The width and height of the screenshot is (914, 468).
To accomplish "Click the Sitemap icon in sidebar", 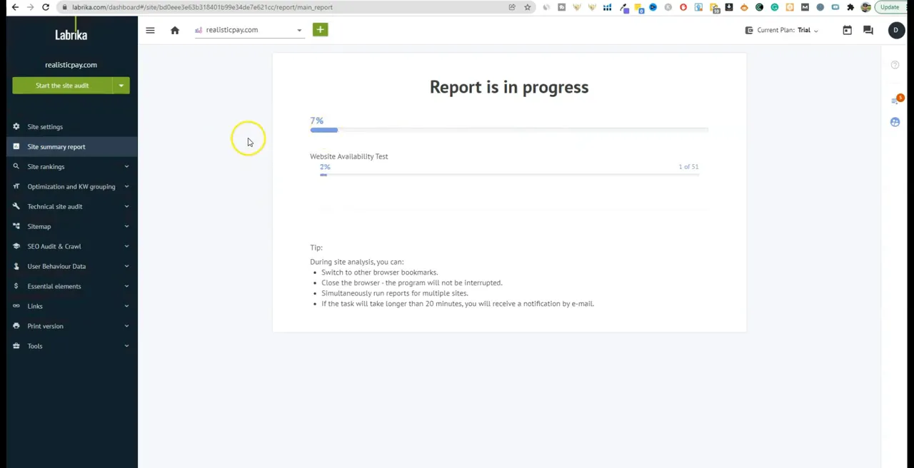I will 16,226.
